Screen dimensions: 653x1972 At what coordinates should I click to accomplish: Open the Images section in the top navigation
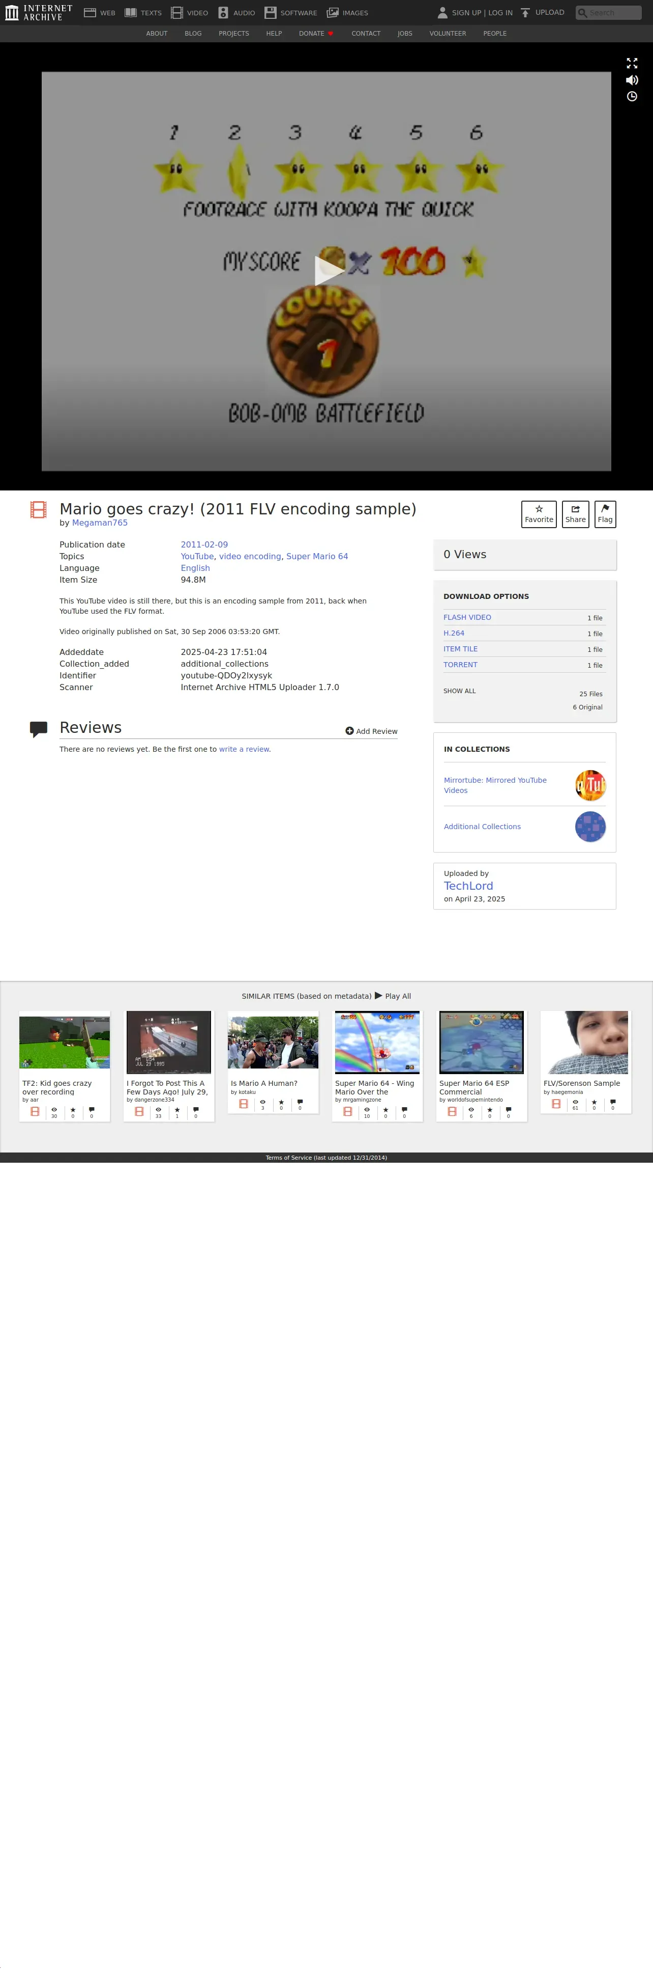(347, 13)
